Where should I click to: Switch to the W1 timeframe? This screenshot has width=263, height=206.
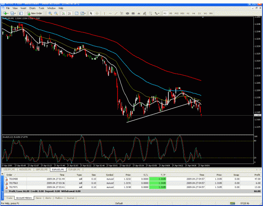(x=205, y=13)
